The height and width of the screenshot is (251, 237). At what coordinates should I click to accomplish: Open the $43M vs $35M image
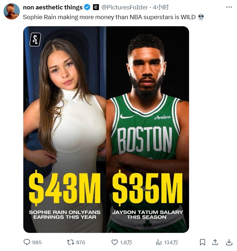106,130
